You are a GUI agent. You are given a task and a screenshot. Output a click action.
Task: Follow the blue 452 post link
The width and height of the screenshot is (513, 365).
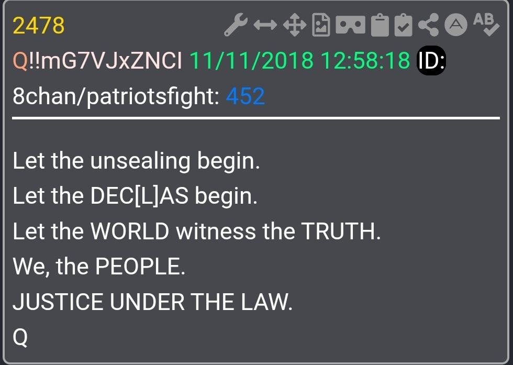[246, 96]
